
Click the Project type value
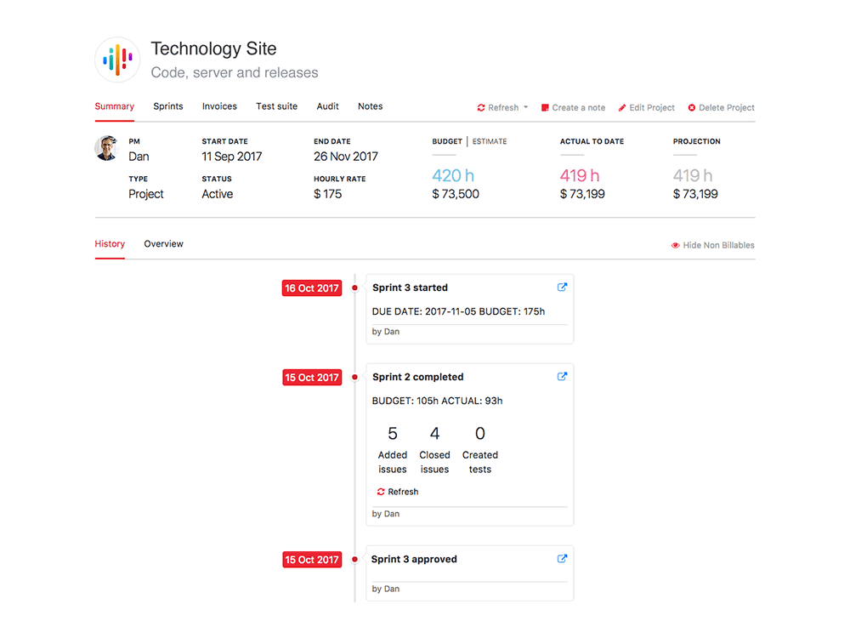point(146,194)
